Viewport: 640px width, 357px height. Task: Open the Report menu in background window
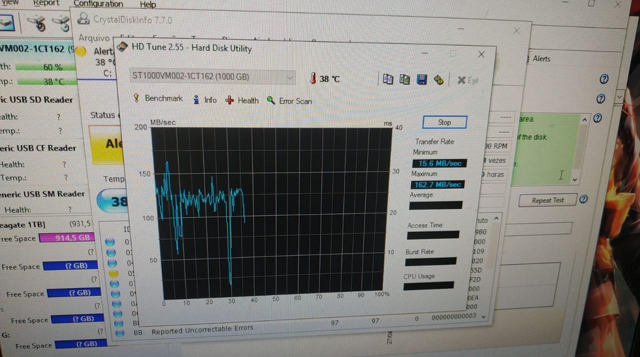46,3
